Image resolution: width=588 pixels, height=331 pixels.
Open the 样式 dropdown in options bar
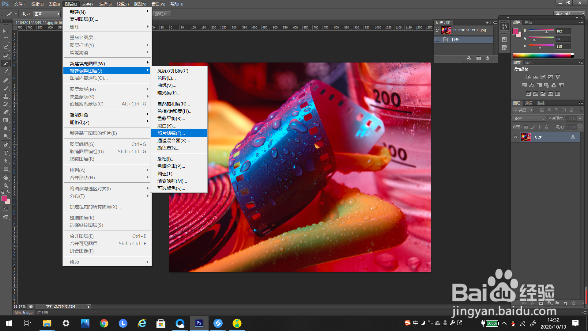point(47,14)
